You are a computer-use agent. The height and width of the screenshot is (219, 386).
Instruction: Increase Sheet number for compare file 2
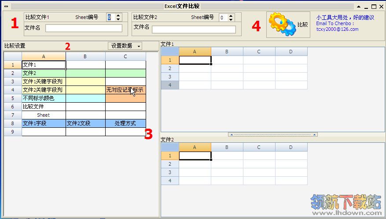pyautogui.click(x=231, y=15)
